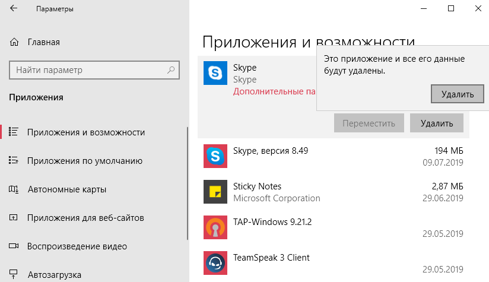Go to Автономные карты section
The width and height of the screenshot is (489, 282).
click(66, 189)
